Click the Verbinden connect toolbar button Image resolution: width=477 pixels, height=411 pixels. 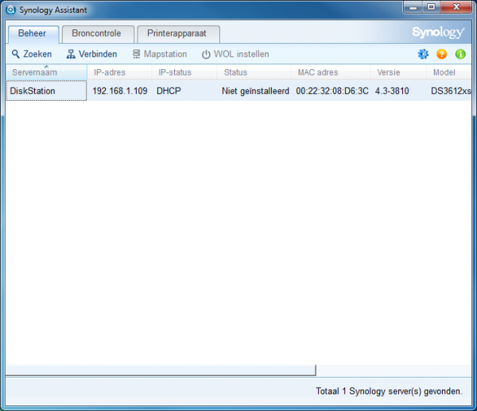click(x=91, y=54)
